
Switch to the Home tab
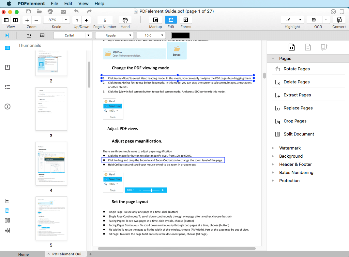(23, 254)
